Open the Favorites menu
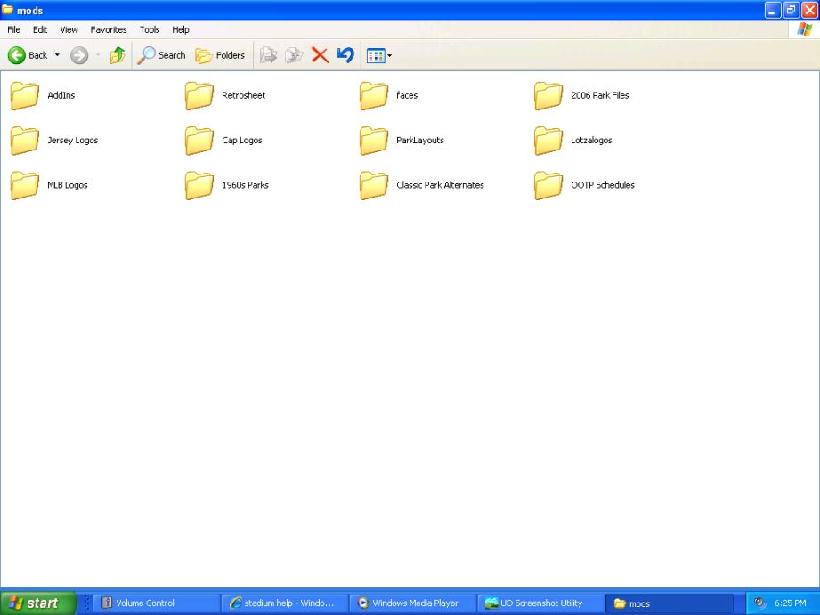Viewport: 820px width, 615px height. point(109,29)
